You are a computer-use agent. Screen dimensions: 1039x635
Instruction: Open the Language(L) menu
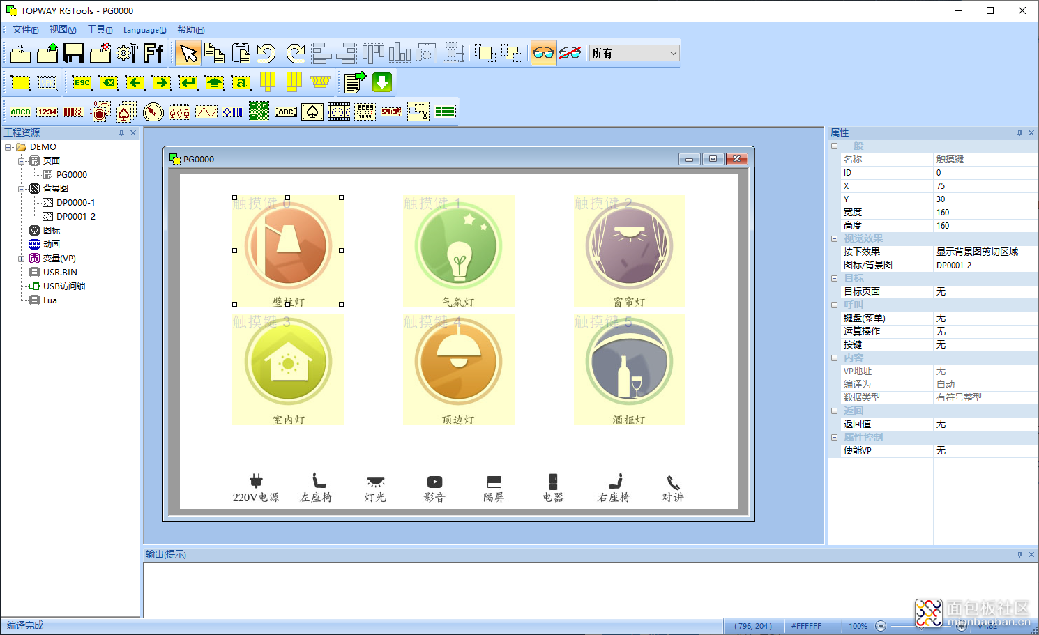[145, 30]
